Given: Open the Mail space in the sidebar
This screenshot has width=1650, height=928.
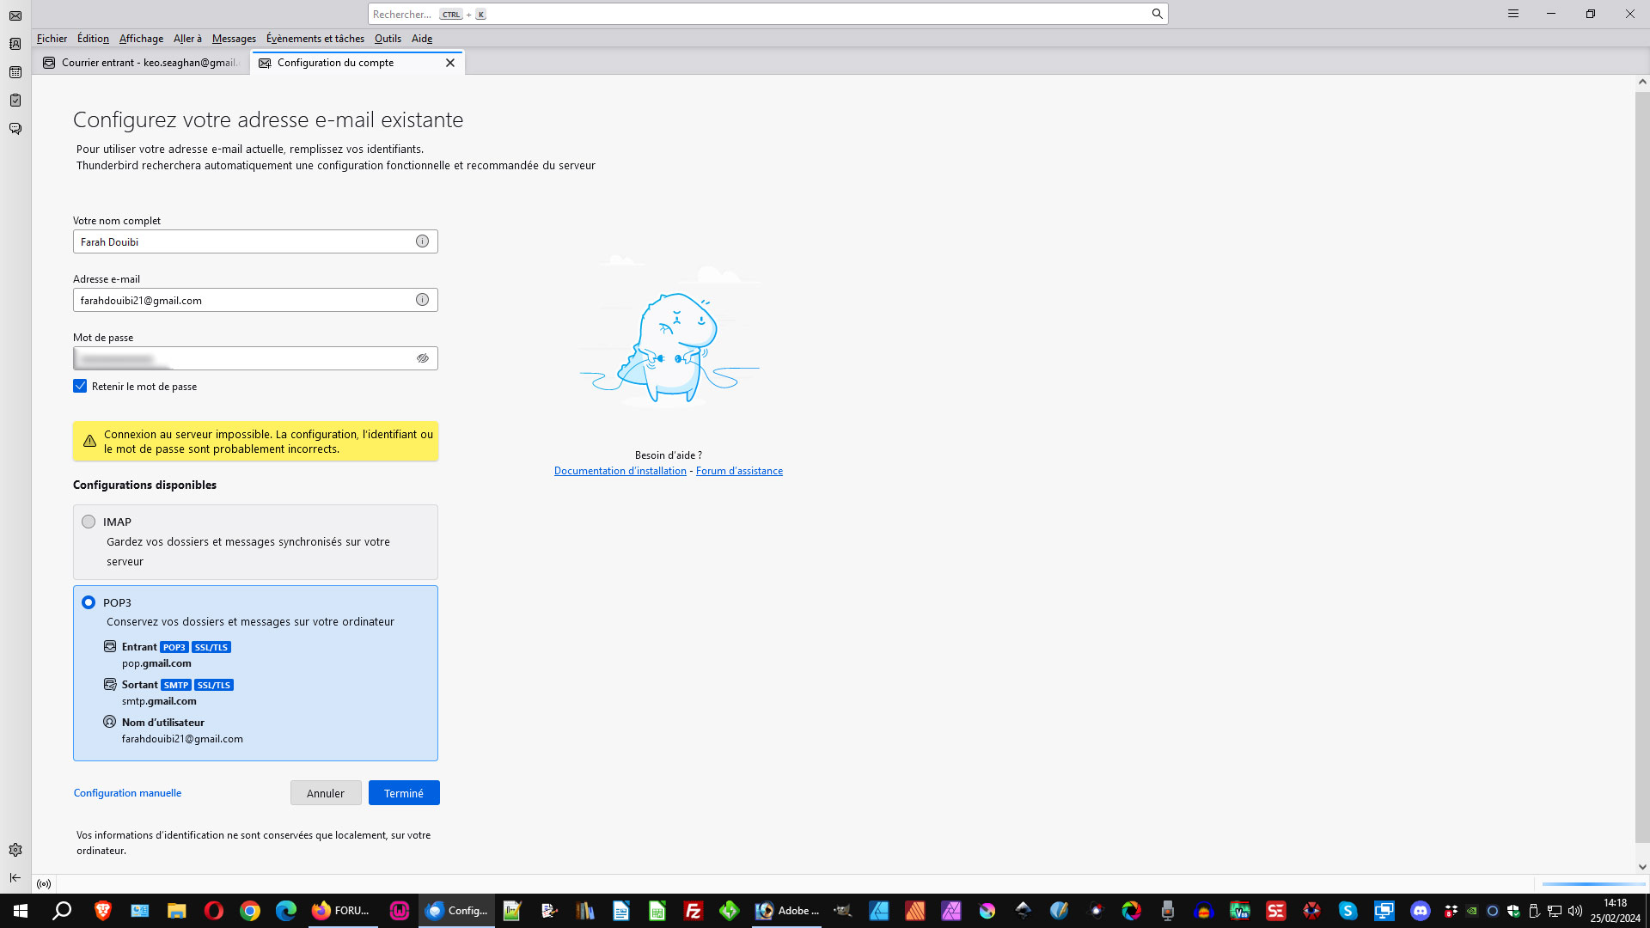Looking at the screenshot, I should pos(15,15).
